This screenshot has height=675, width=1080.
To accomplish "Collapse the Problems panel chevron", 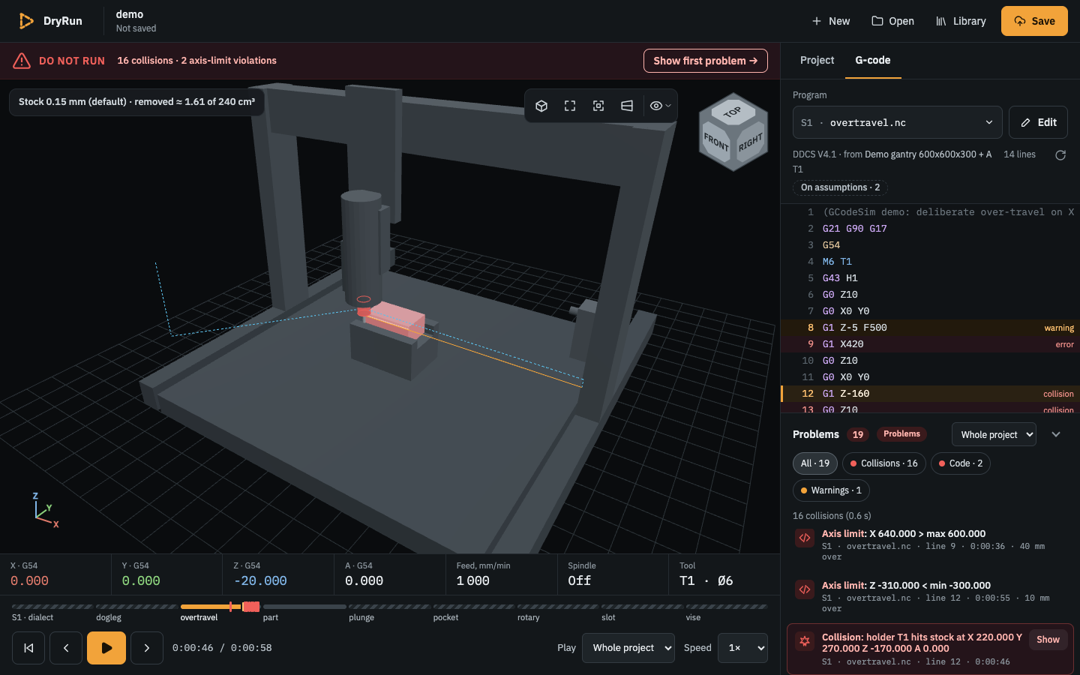I will point(1056,434).
